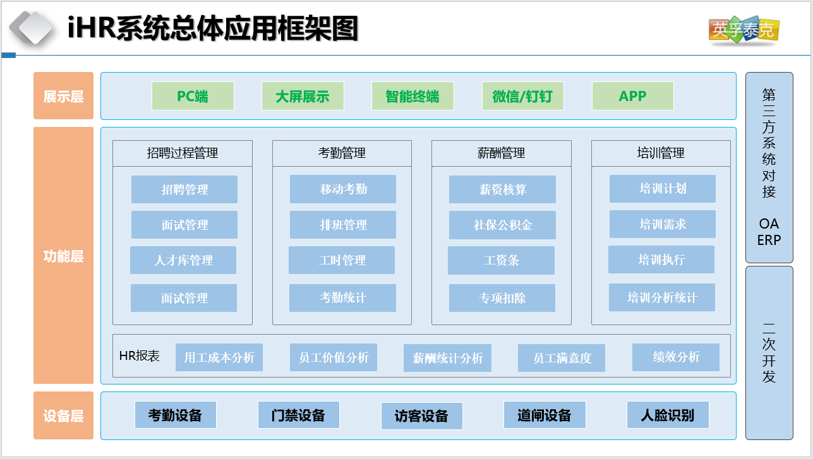Select the 门禁设备 device box

[298, 415]
